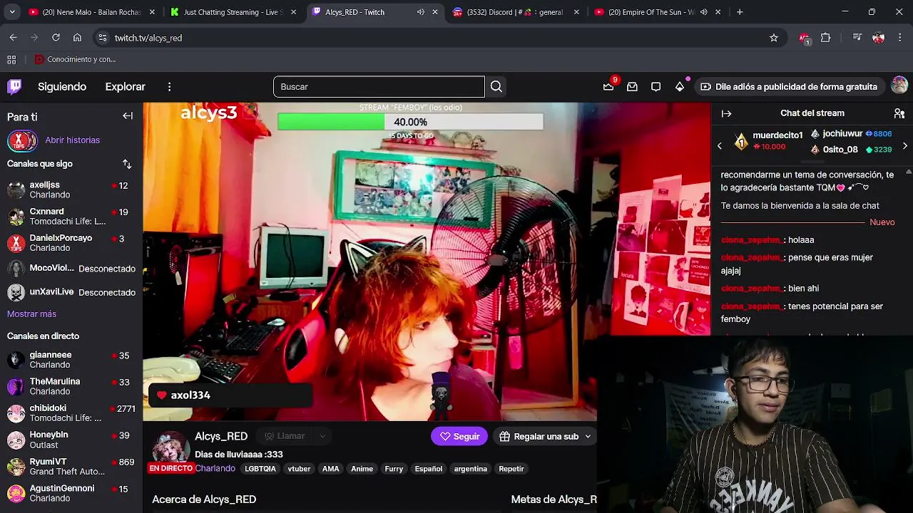
Task: Select the vtuber tag
Action: click(x=299, y=469)
